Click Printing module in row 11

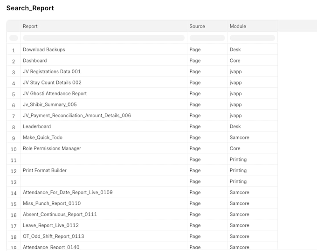coord(238,160)
